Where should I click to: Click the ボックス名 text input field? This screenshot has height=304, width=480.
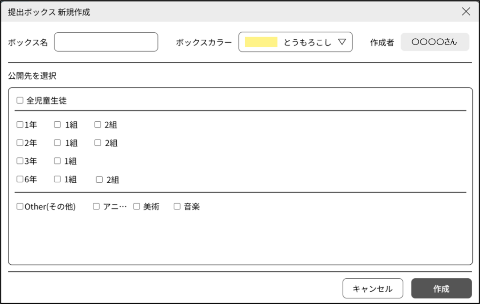pyautogui.click(x=106, y=42)
